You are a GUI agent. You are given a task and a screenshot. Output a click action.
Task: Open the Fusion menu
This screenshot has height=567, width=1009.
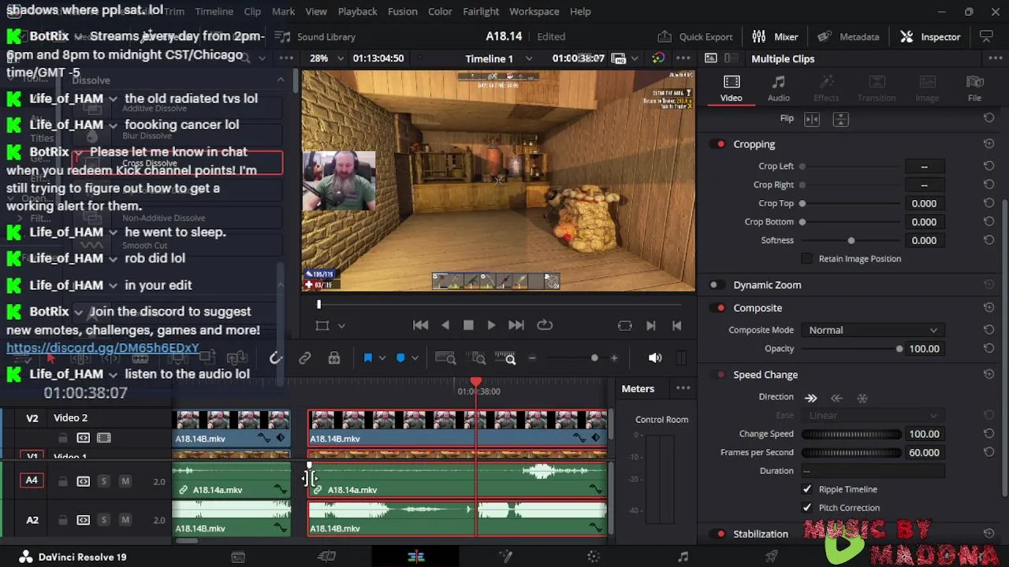[x=402, y=12]
